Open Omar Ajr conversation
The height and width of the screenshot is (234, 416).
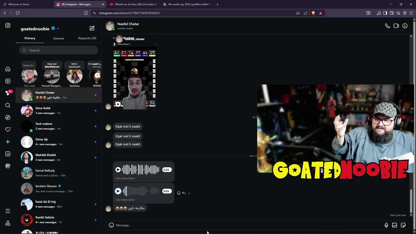pyautogui.click(x=58, y=142)
